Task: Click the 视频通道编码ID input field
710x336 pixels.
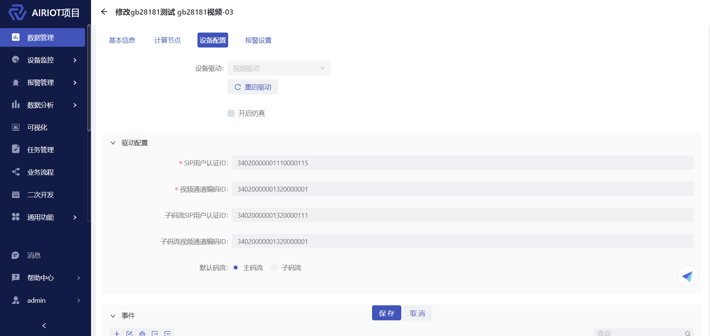Action: (x=463, y=189)
